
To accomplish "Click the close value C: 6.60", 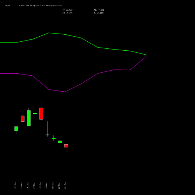I will (x=67, y=10).
